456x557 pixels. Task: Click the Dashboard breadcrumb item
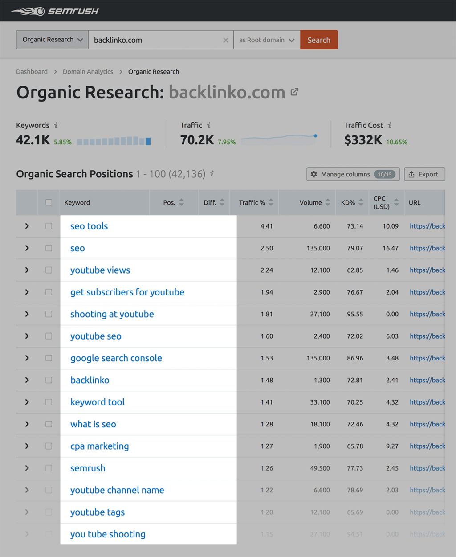[x=32, y=71]
